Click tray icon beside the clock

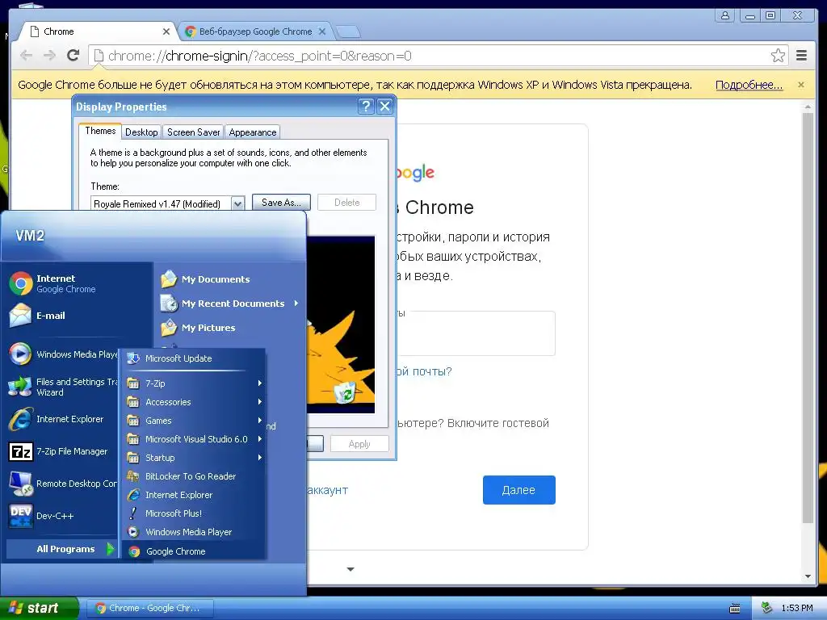767,608
